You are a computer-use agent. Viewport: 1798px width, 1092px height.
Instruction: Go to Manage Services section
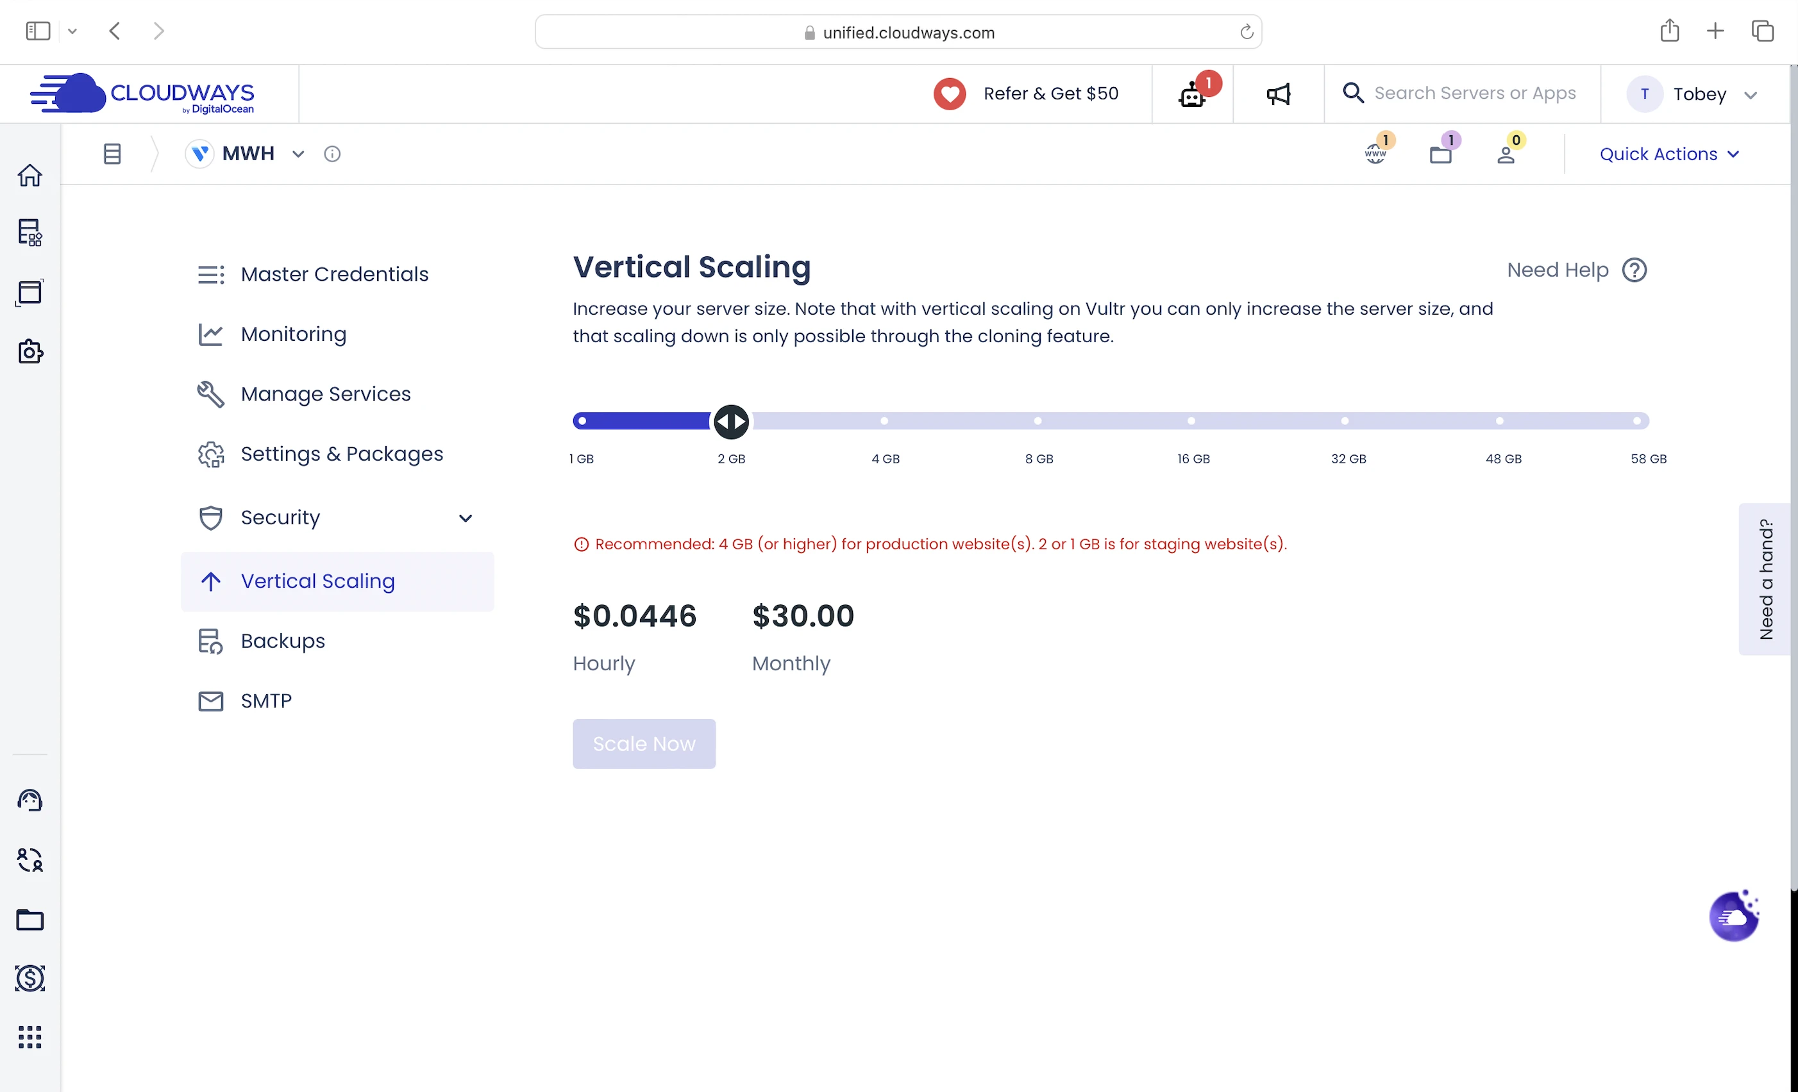pos(326,394)
